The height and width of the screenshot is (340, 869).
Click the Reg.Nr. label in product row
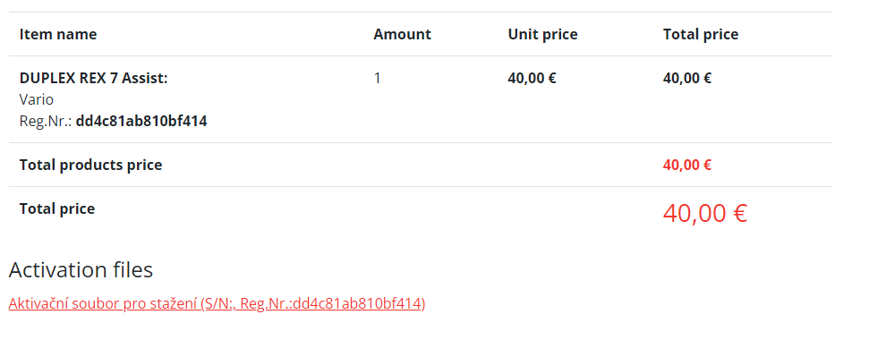pos(46,122)
